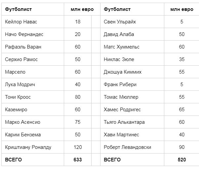Select the total value 633
The width and height of the screenshot is (199, 169).
(78, 160)
